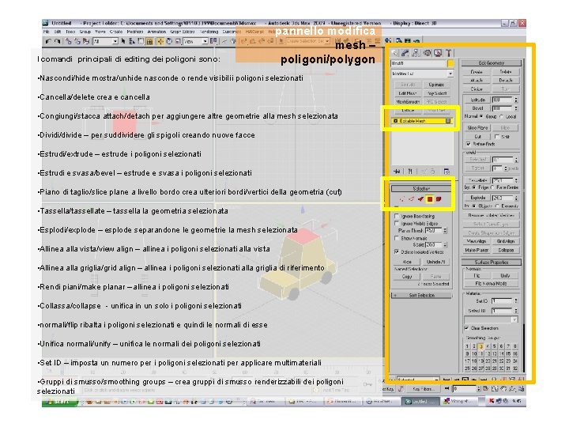Toggle Clear Selection checkbox
Screen dimensions: 569x427
click(x=466, y=328)
